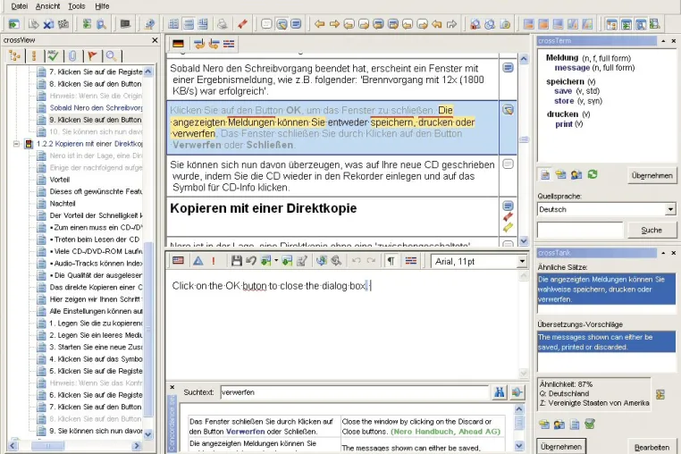Image resolution: width=681 pixels, height=454 pixels.
Task: Click into the Suchtext input field
Action: [355, 392]
